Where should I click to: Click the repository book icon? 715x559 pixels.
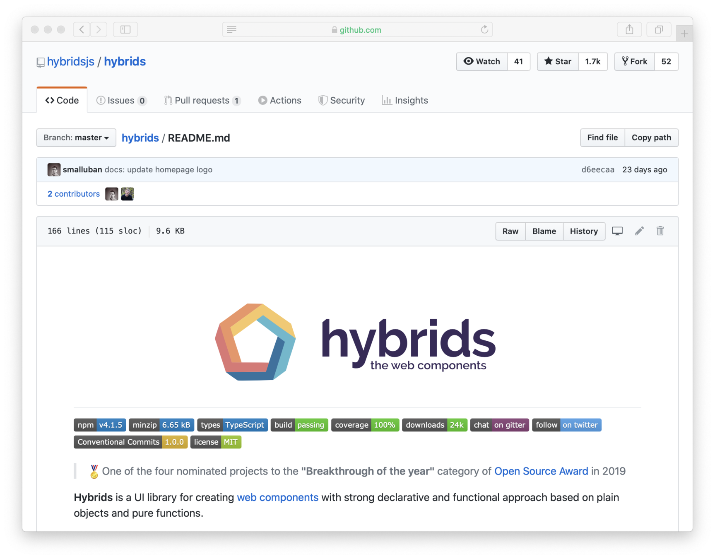(x=40, y=62)
